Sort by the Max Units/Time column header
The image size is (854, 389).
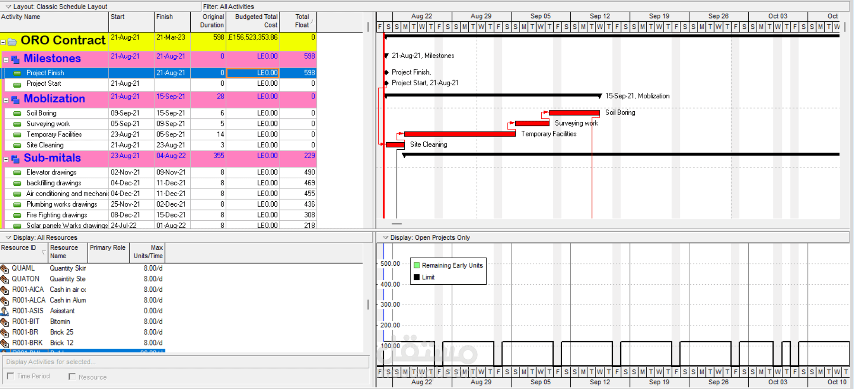click(147, 253)
